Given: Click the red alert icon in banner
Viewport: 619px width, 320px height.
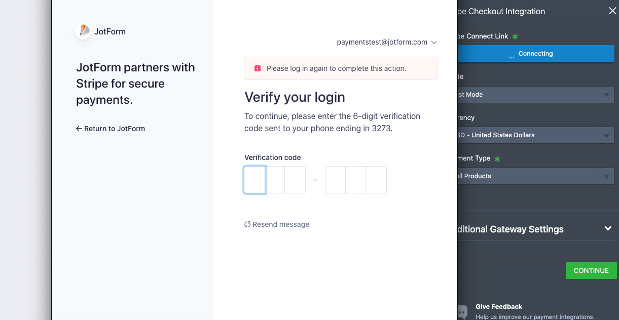Looking at the screenshot, I should [x=257, y=68].
